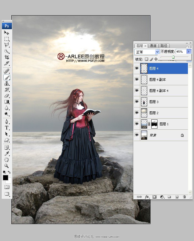Click the layers panel scrollbar up arrow
This screenshot has width=194, height=241.
pos(190,66)
